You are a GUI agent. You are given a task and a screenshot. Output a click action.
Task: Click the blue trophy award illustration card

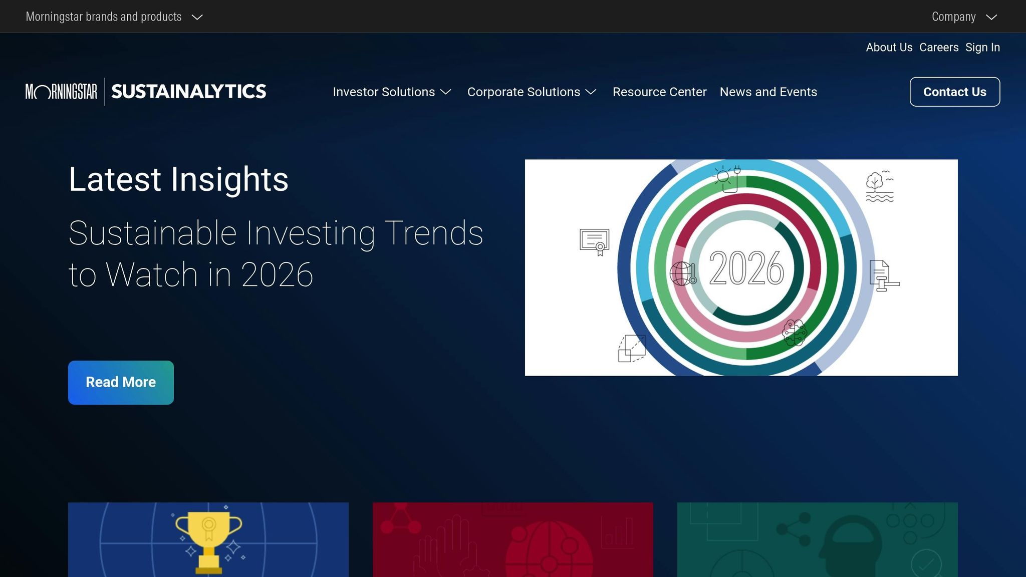click(x=208, y=541)
